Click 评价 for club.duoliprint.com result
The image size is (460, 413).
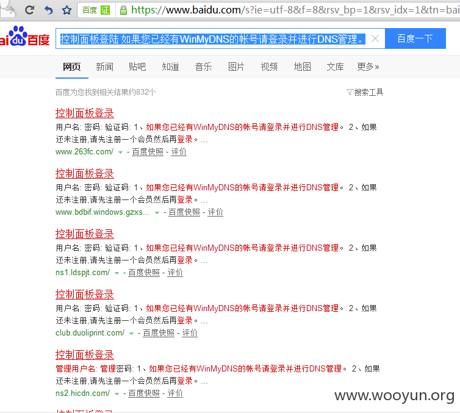[x=190, y=333]
